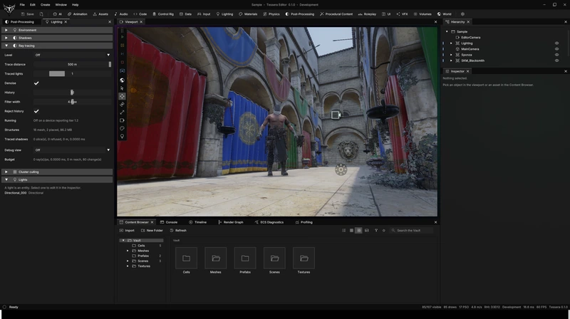Screen dimensions: 570x319
Task: Toggle visibility eye for Sponza
Action: [556, 55]
